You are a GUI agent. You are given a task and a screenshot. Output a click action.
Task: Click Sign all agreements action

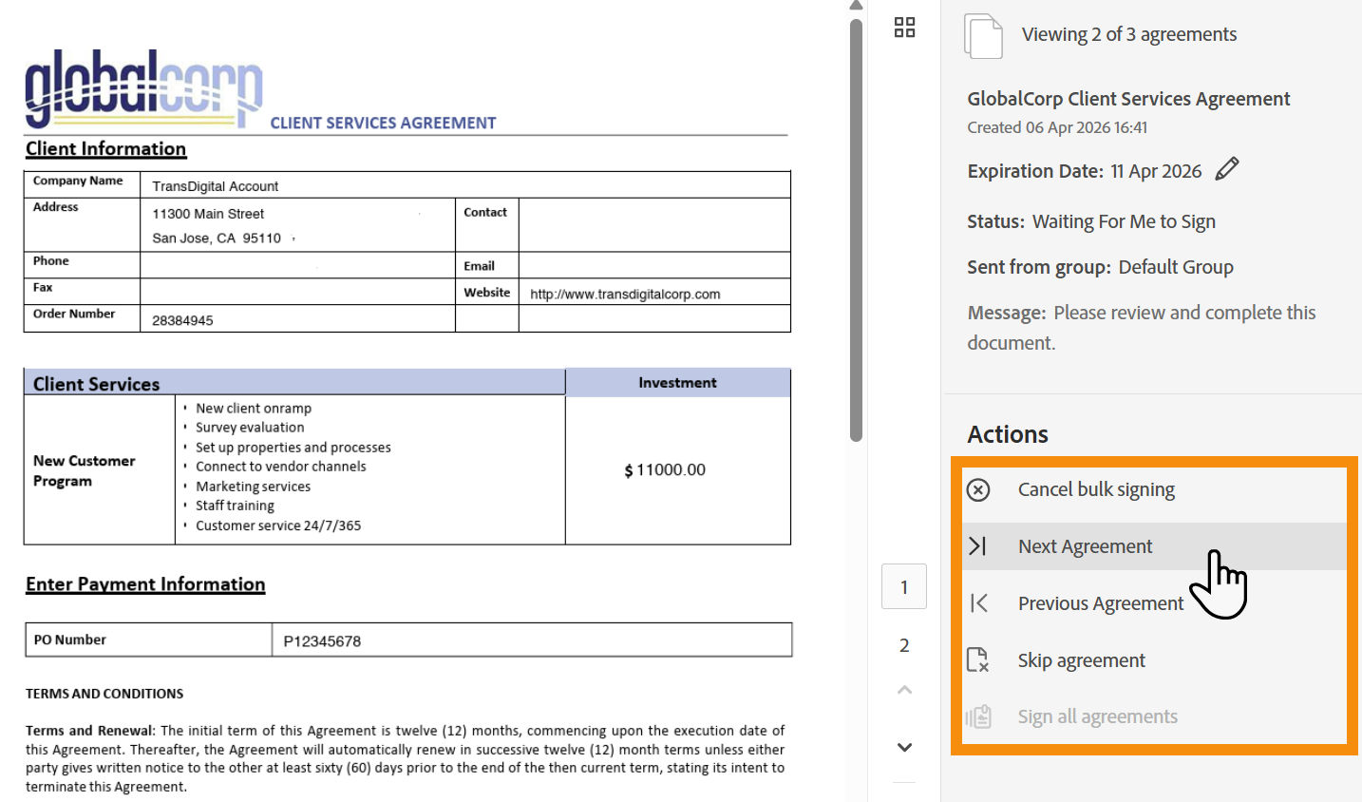(1097, 716)
